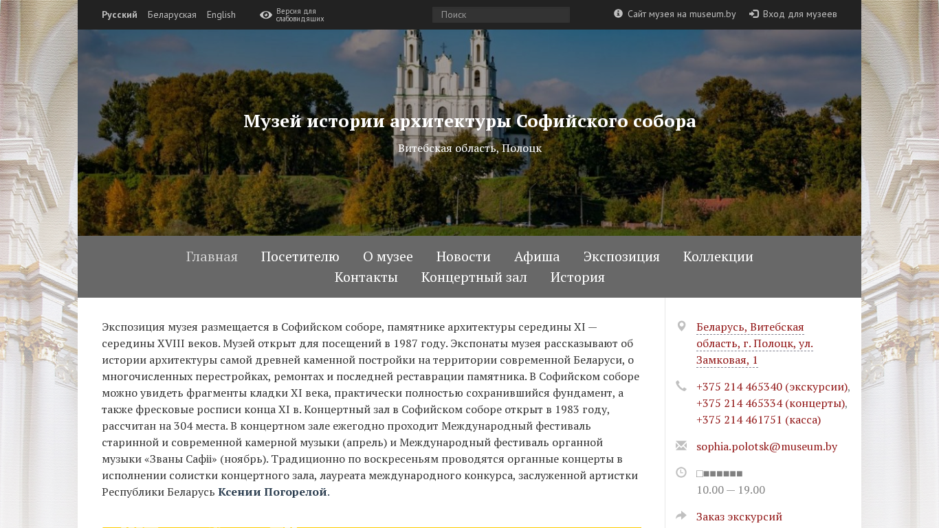Open the Коллекции menu item

point(718,256)
